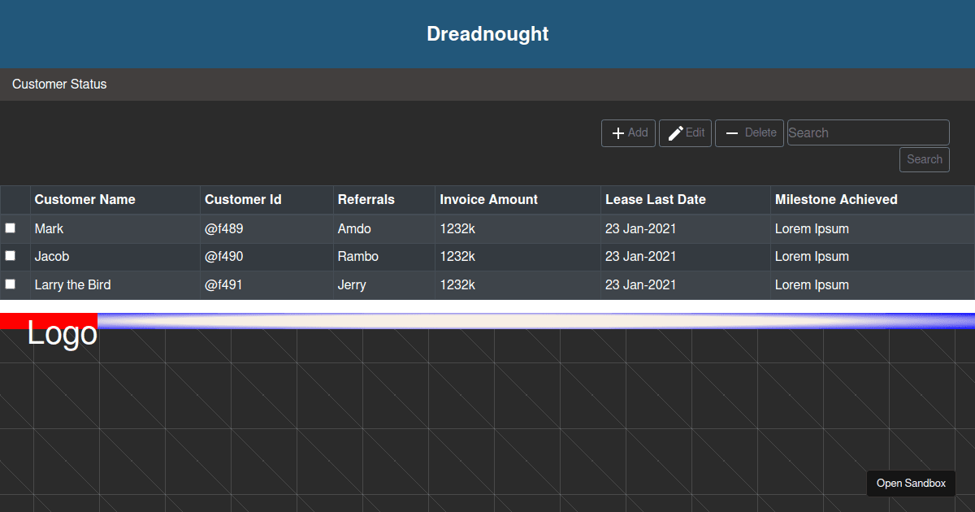Focus the Search text input field
The height and width of the screenshot is (512, 975).
coord(869,132)
